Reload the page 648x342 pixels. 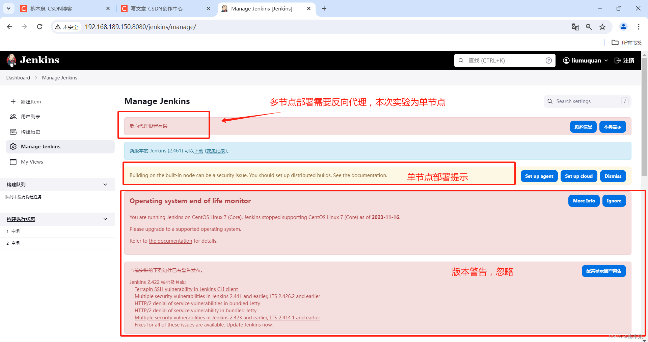tap(40, 27)
